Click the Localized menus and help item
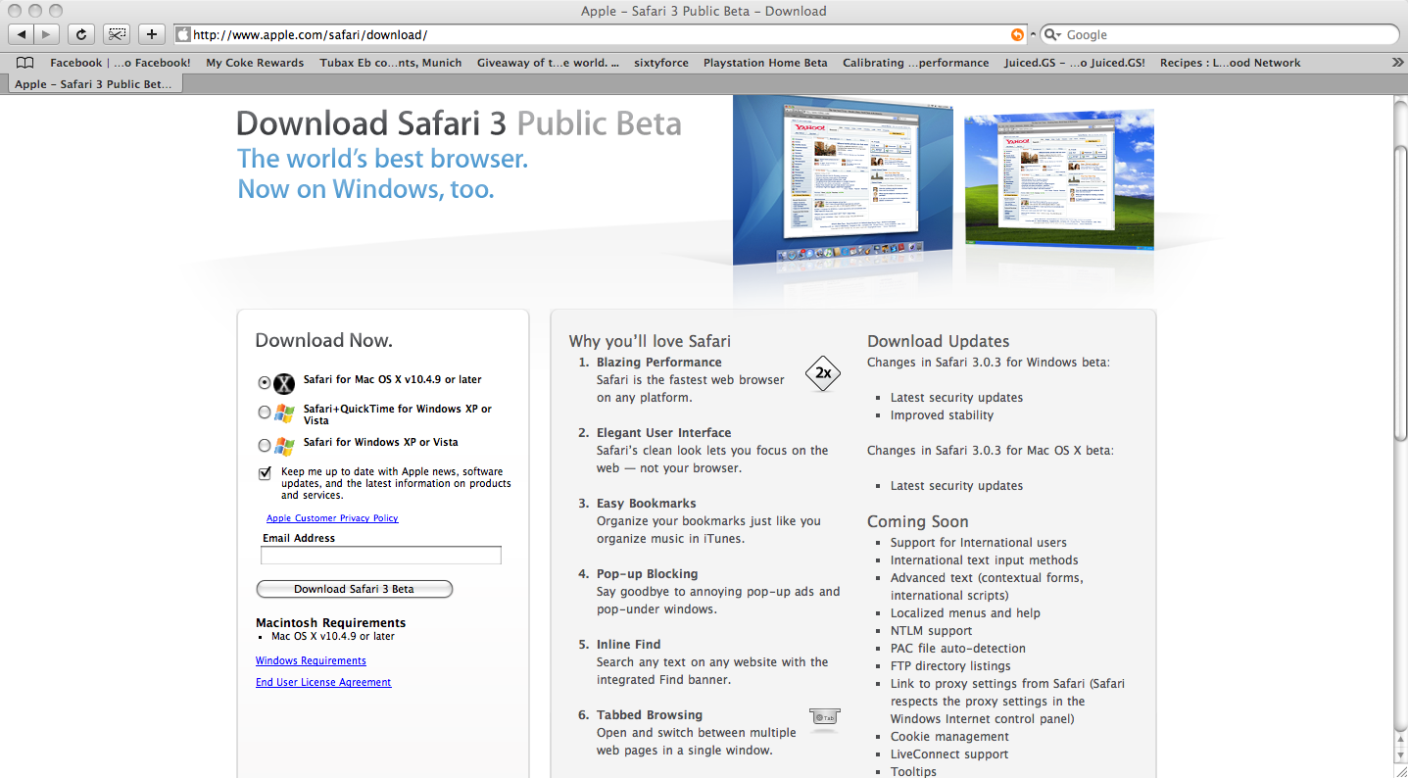The width and height of the screenshot is (1408, 778). [965, 613]
